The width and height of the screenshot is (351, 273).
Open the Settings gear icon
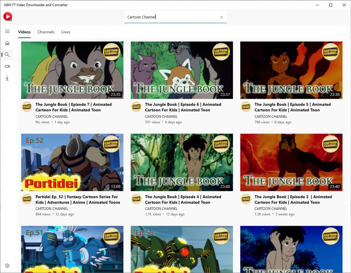7,266
